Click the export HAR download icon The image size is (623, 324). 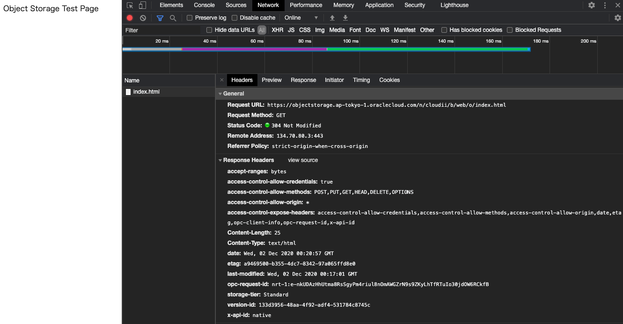[345, 18]
